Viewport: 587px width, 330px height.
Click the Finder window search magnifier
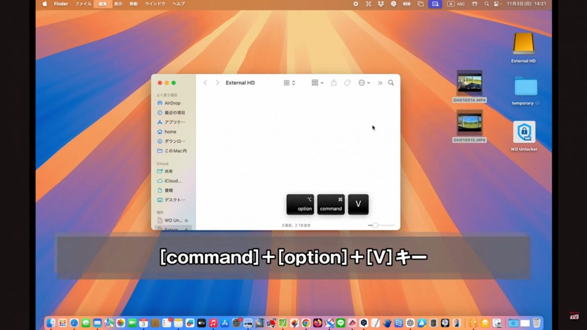pos(391,83)
